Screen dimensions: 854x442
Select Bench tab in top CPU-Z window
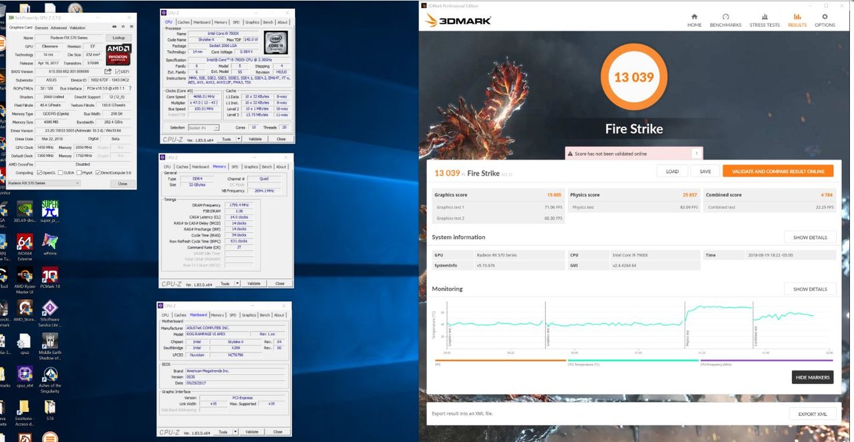coord(268,22)
